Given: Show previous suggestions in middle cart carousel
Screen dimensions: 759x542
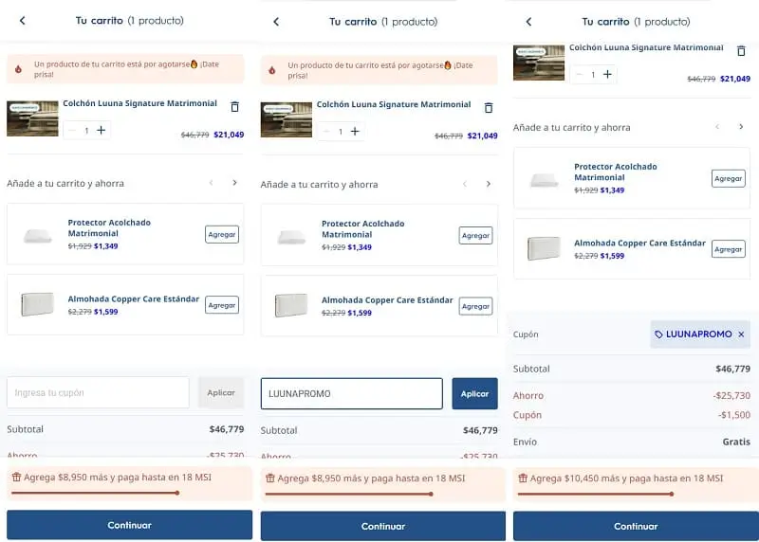Looking at the screenshot, I should (x=465, y=184).
